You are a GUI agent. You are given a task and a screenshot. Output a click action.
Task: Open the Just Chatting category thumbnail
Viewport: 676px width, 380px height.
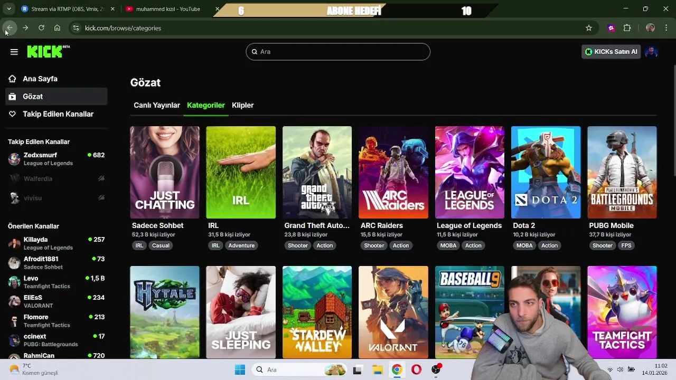pyautogui.click(x=165, y=172)
